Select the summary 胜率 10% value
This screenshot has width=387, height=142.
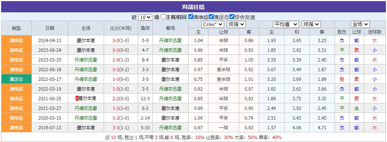pyautogui.click(x=199, y=138)
